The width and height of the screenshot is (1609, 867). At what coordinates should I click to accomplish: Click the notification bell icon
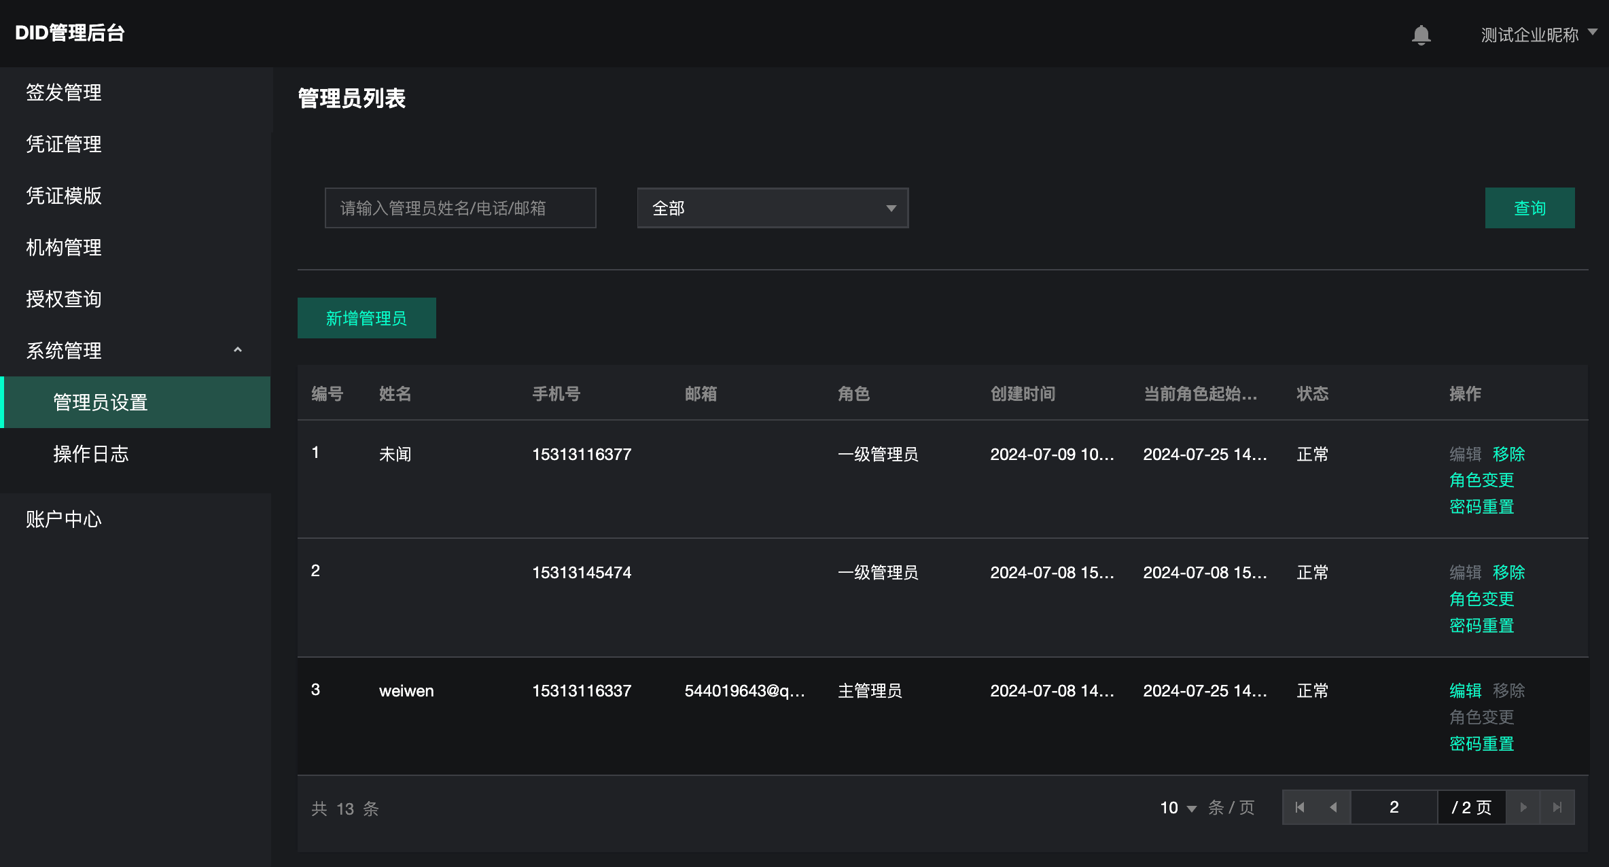click(1421, 35)
